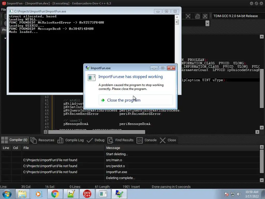
Task: Open the File menu in Dev-C++
Action: tap(4, 10)
